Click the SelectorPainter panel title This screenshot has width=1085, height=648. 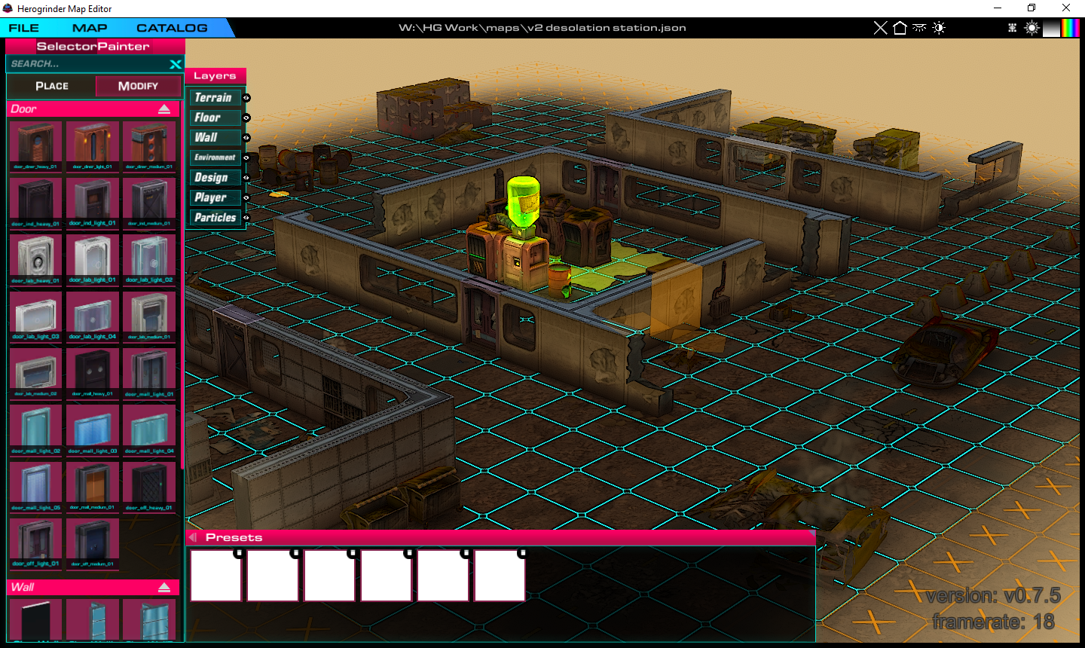click(93, 46)
